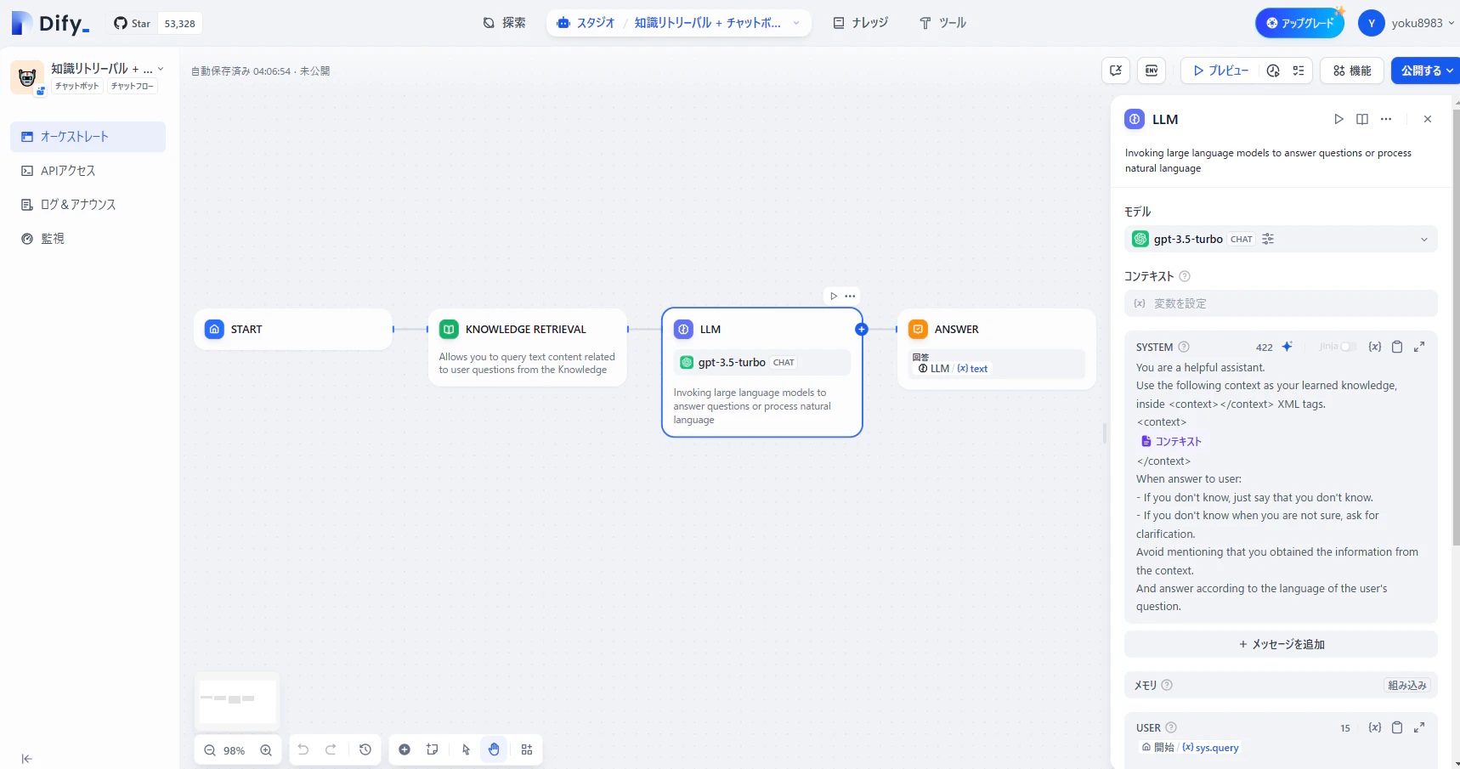Screen dimensions: 1460x769
Task: Collapse the left sidebar
Action: pos(26,759)
